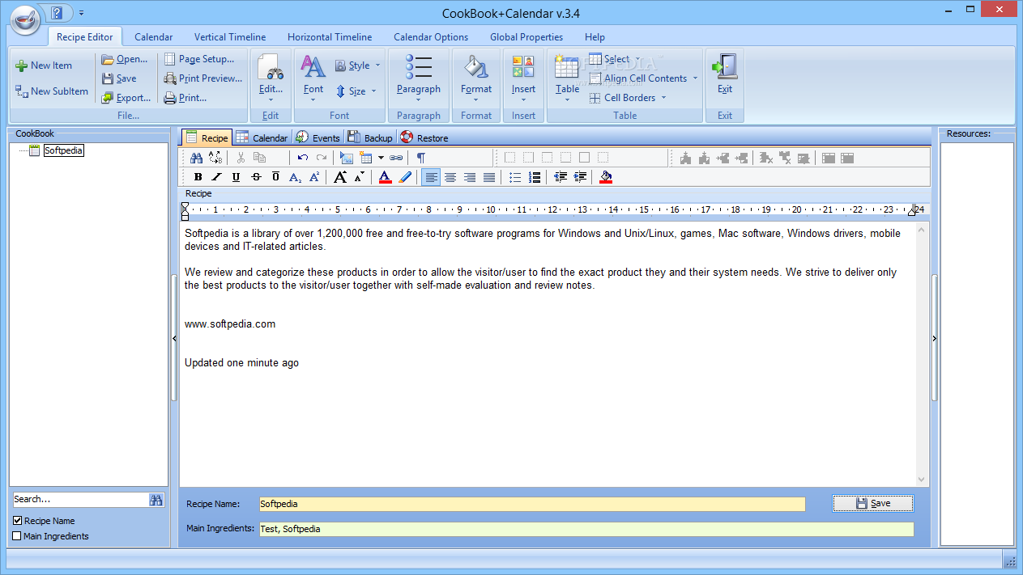This screenshot has width=1023, height=575.
Task: Apply subscript formatting
Action: pos(295,177)
